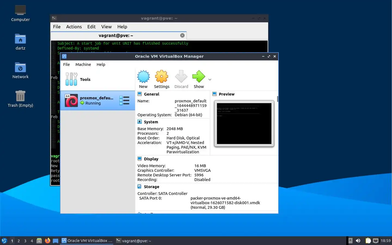
Task: Open the application launcher menu in taskbar
Action: point(4,241)
